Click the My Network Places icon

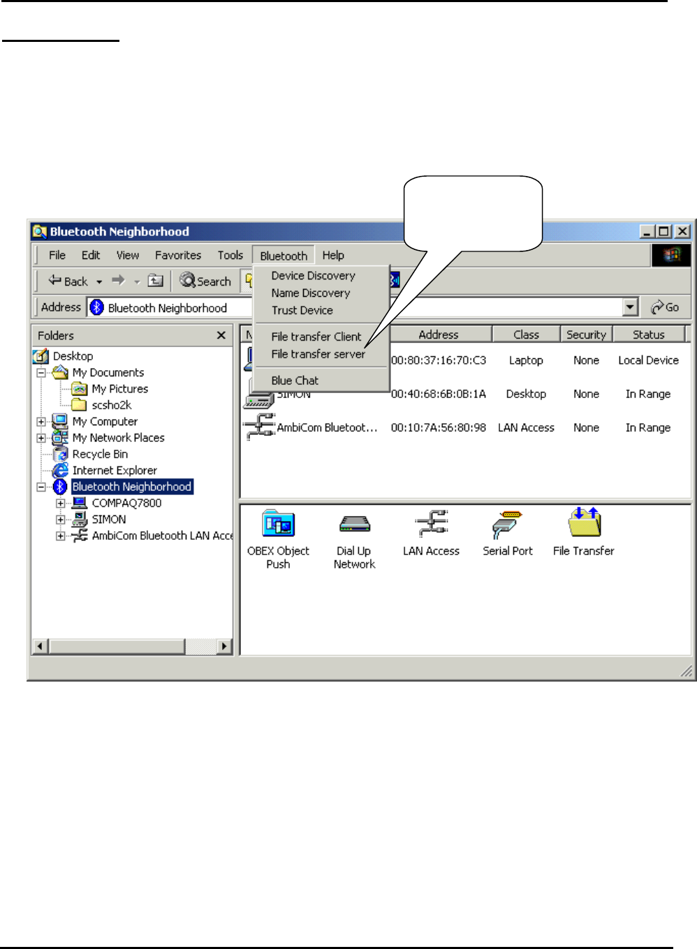(x=60, y=437)
